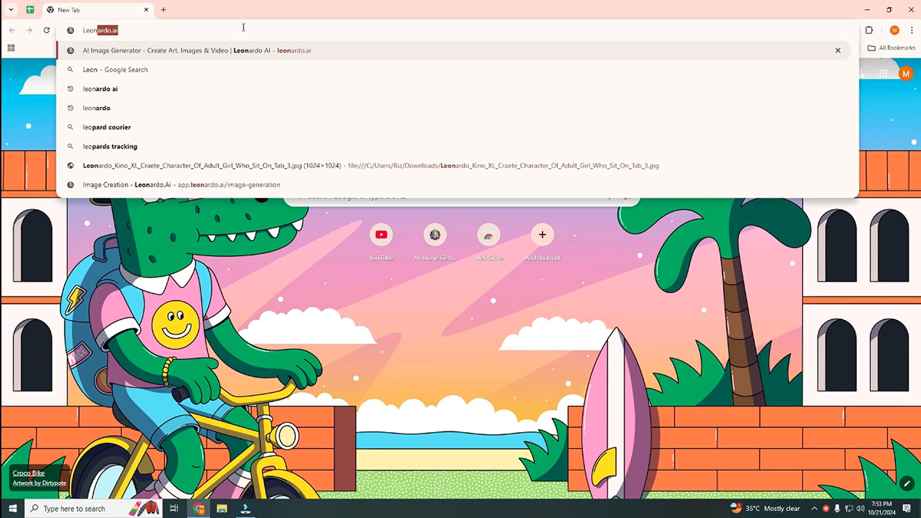921x518 pixels.
Task: Select 'leopard courier' search suggestion
Action: [x=106, y=127]
